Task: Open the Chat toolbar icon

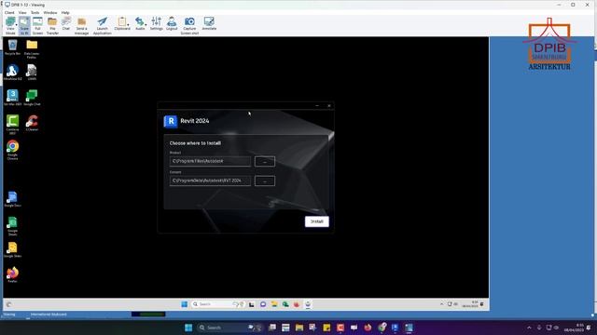Action: pos(66,23)
